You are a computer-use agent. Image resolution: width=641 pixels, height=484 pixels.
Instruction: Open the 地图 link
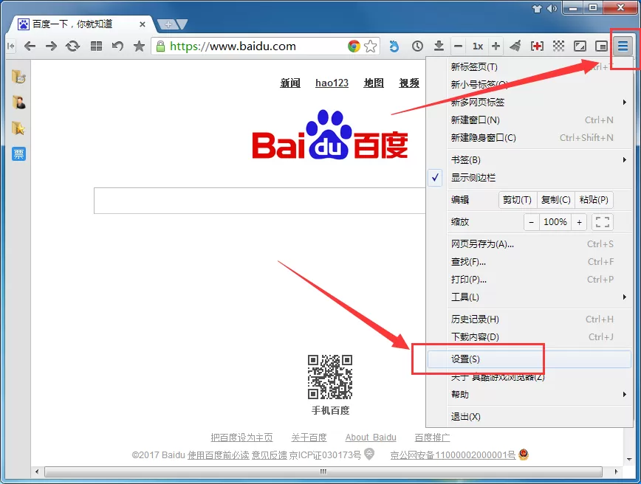click(x=374, y=83)
